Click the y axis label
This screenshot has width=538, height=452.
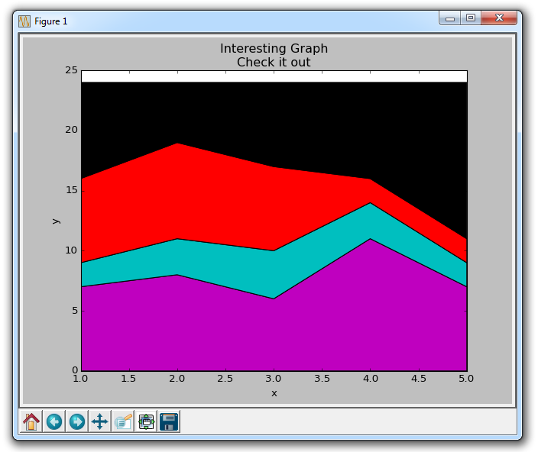[x=55, y=221]
